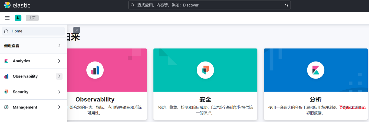369x122 pixels.
Task: Toggle the hamburger navigation menu
Action: 7,18
